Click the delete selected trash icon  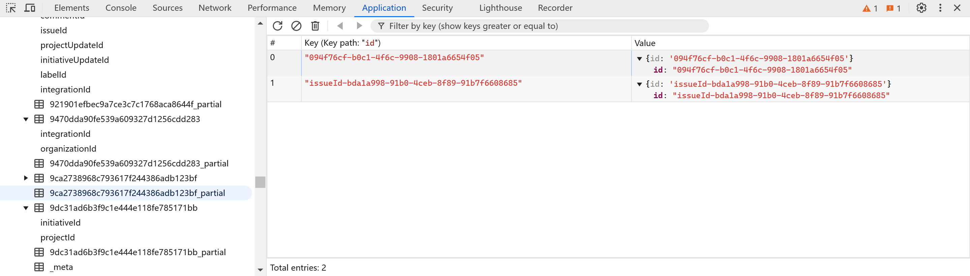pyautogui.click(x=315, y=26)
